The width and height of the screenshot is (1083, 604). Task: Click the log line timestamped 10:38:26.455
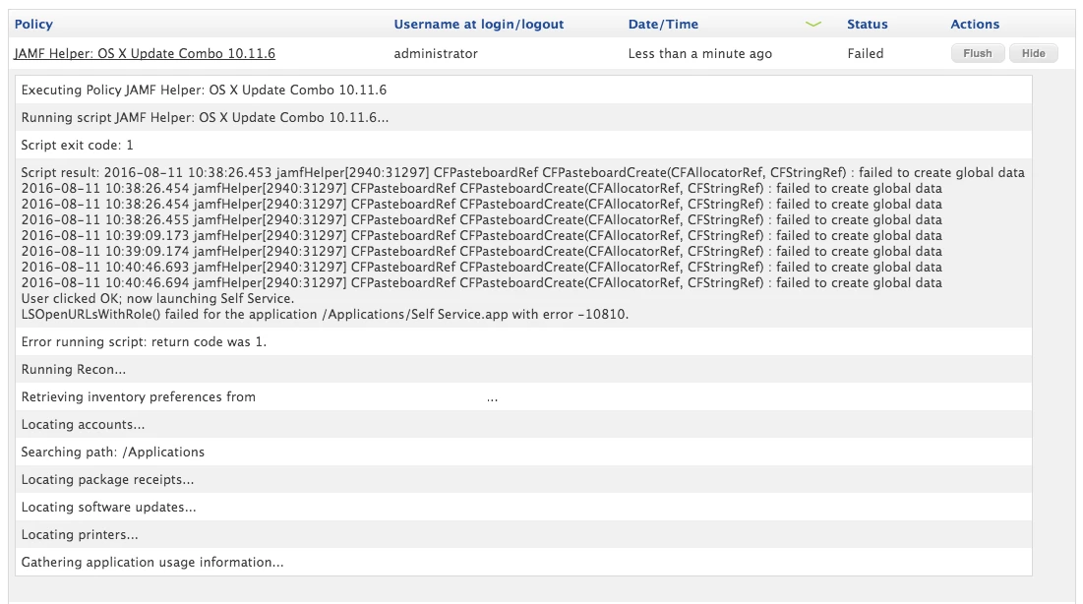coord(481,219)
